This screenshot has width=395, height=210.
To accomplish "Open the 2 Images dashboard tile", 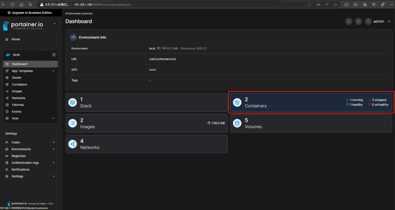I will (146, 123).
